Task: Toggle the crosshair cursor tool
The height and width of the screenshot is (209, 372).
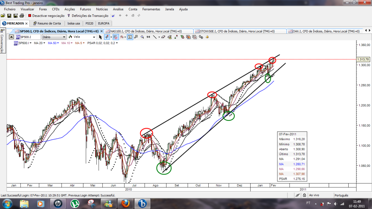Action: (107, 37)
